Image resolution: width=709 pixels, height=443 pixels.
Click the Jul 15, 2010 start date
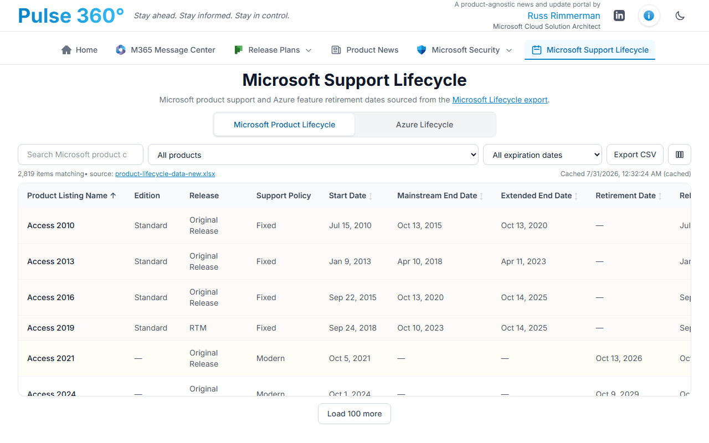tap(350, 225)
